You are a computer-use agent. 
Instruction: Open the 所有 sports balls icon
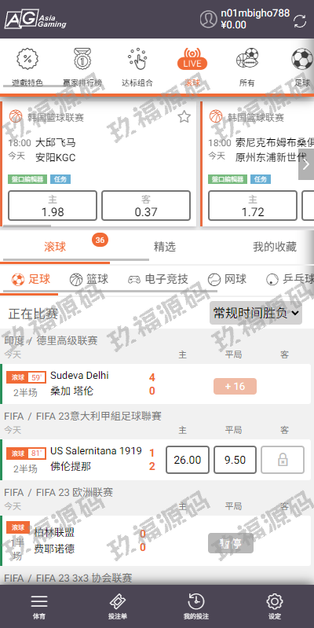point(247,58)
